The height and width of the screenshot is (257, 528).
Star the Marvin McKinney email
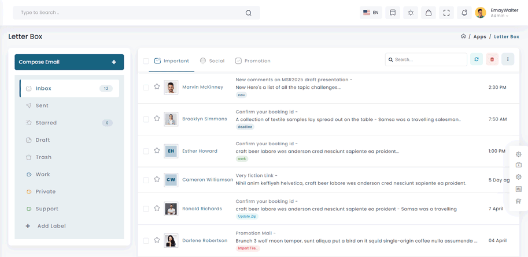(x=157, y=87)
